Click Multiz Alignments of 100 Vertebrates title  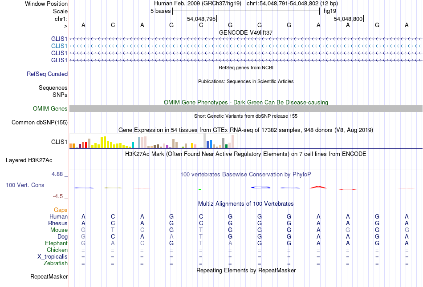pyautogui.click(x=246, y=204)
